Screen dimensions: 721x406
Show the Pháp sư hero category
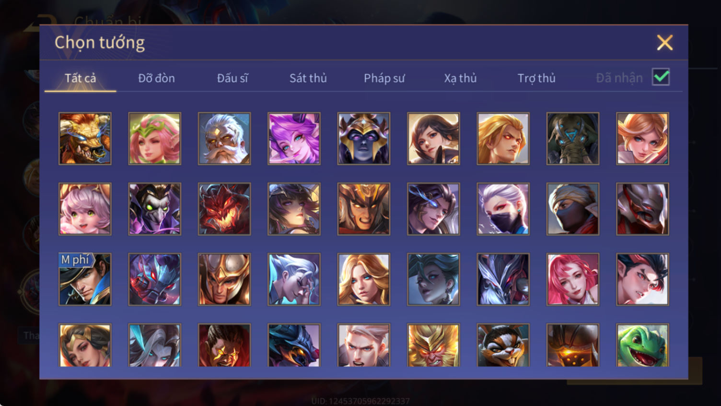click(x=384, y=78)
